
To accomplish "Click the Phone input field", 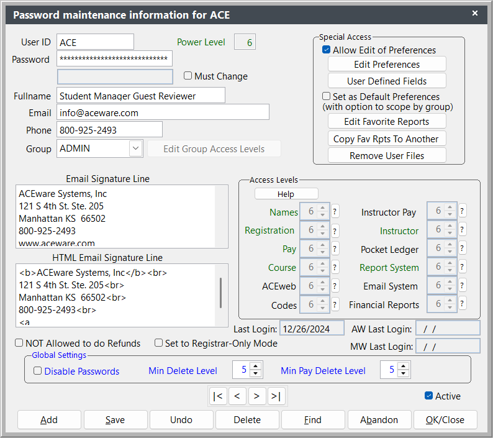I will point(109,129).
